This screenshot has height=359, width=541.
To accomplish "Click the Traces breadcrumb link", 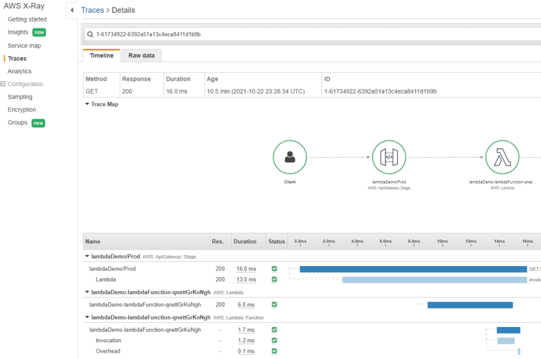I will [x=92, y=10].
